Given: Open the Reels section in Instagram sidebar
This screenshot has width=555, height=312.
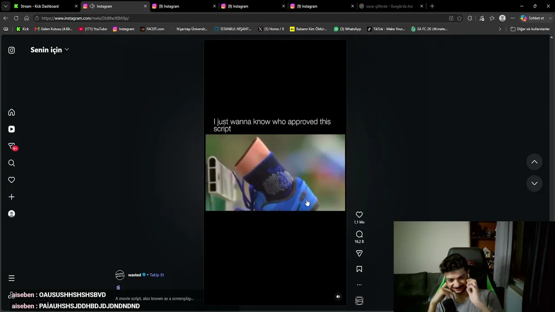Looking at the screenshot, I should click(12, 129).
